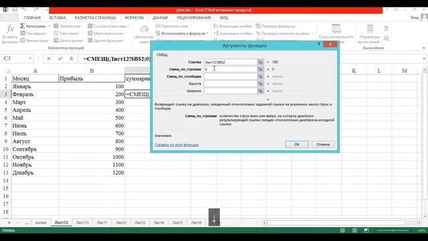Open the Диспетчер имен name manager
The width and height of the screenshot is (428, 241).
tap(144, 34)
